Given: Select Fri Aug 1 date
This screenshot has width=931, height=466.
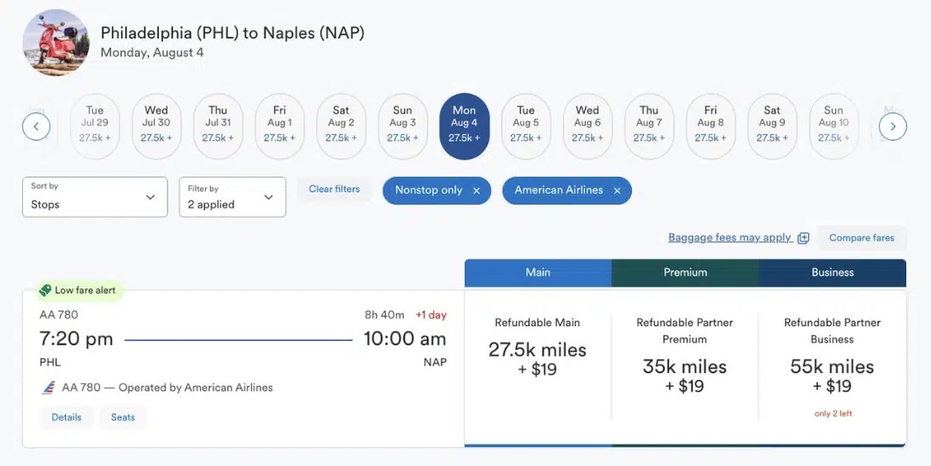Looking at the screenshot, I should pos(279,126).
